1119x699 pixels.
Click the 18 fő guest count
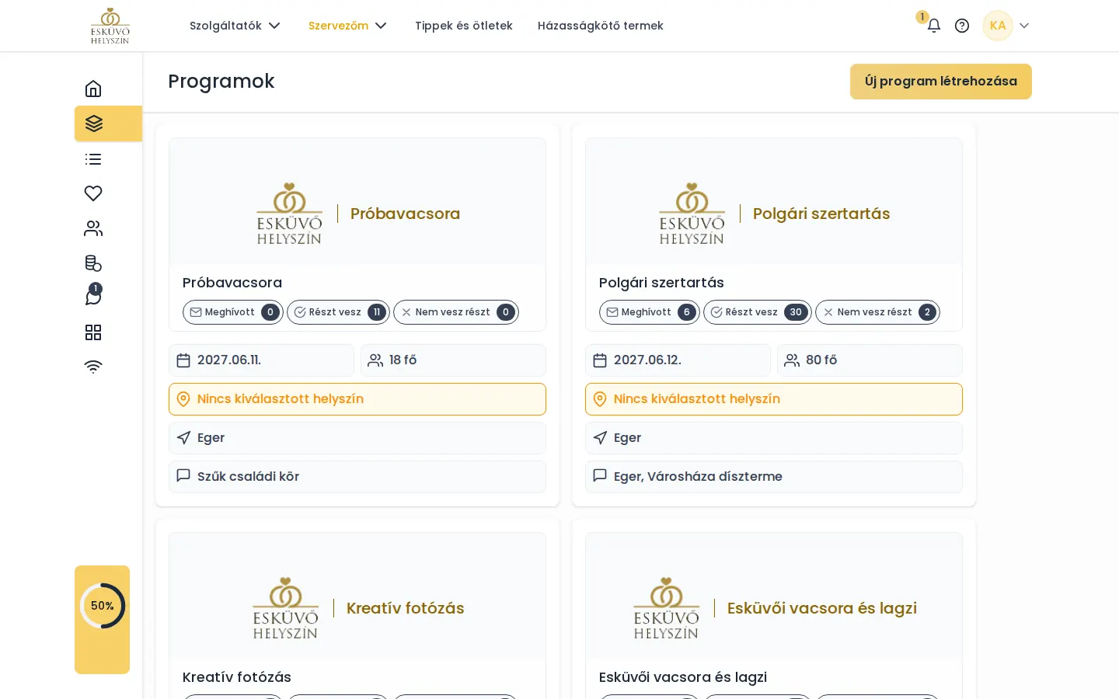click(x=453, y=360)
